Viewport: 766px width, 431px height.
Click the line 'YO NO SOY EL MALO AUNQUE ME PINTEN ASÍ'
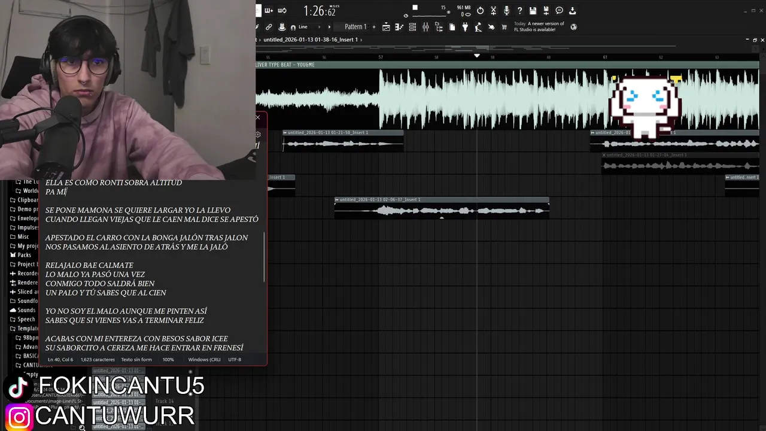click(126, 311)
